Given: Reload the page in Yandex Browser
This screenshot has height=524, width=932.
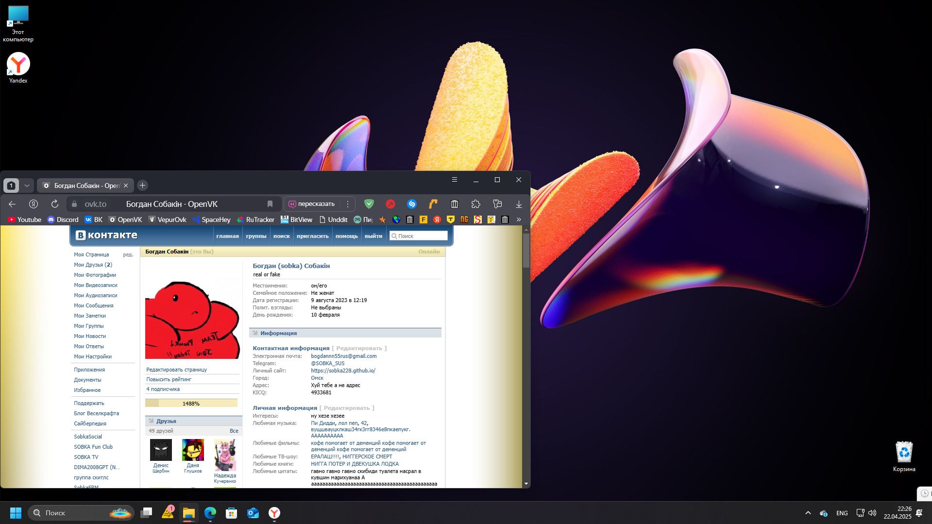Looking at the screenshot, I should [x=55, y=204].
